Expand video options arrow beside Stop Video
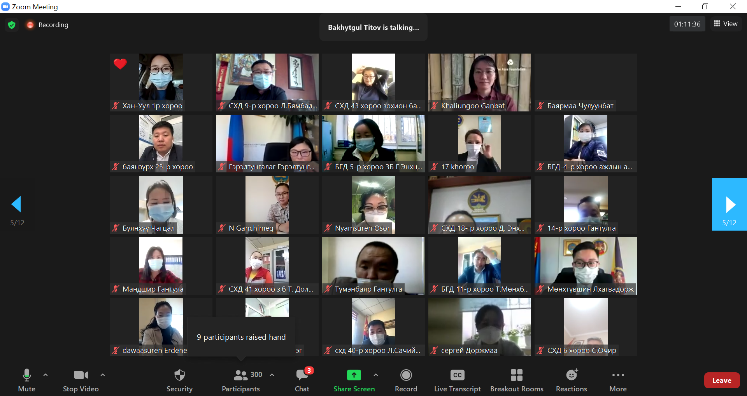 103,375
